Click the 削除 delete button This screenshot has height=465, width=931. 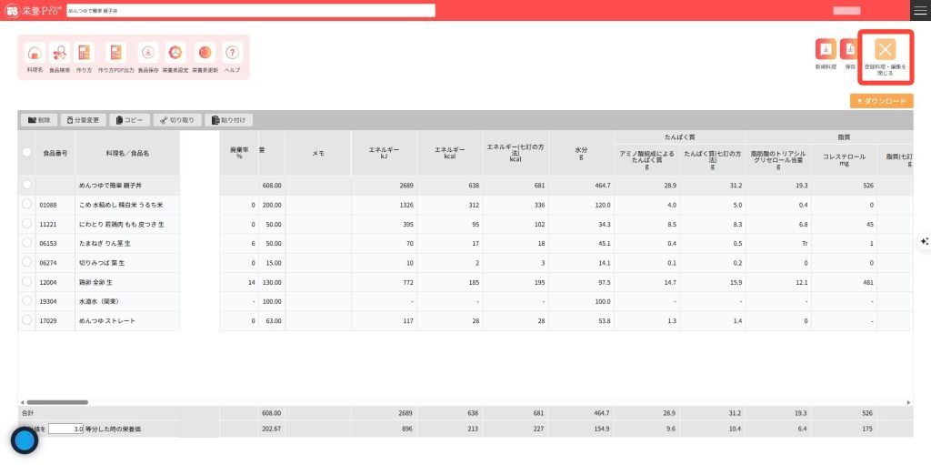[39, 120]
